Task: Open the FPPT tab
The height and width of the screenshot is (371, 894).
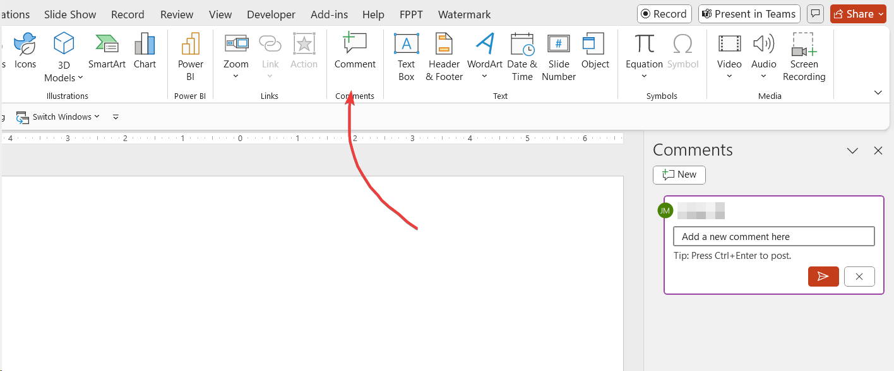Action: [x=412, y=14]
